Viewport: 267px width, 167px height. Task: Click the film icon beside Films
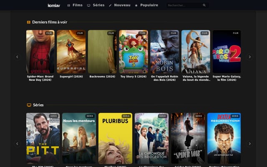(68, 5)
